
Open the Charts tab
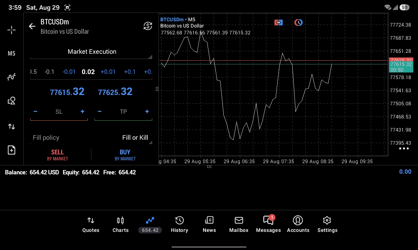tap(120, 225)
